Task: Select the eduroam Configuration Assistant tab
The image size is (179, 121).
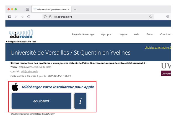Action: [x=52, y=9]
